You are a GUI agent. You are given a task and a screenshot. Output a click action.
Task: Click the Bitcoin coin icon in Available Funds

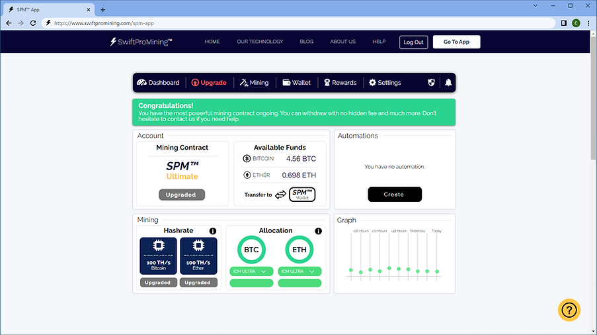247,158
